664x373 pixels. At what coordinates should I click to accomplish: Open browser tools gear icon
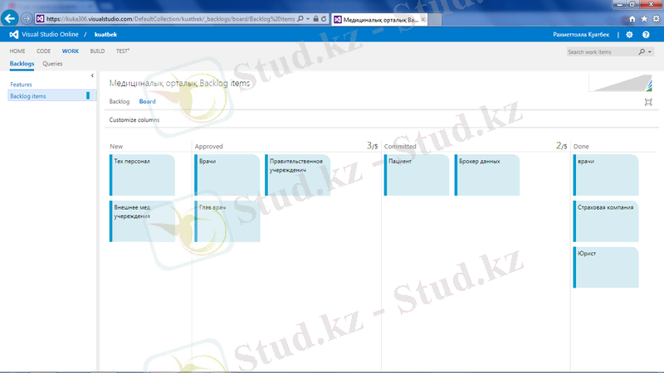(656, 19)
